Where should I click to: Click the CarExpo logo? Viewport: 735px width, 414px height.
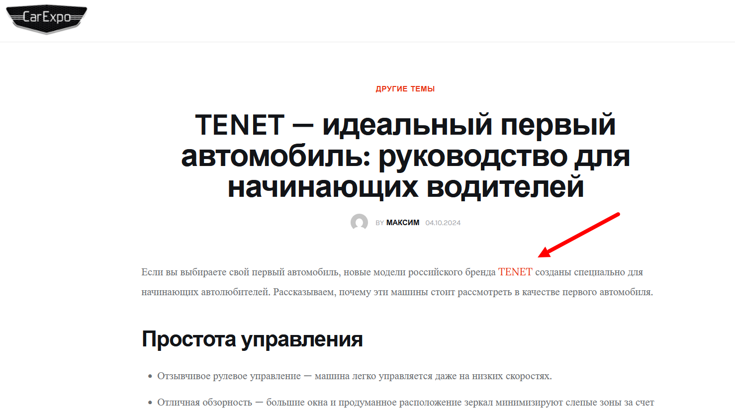pos(46,18)
